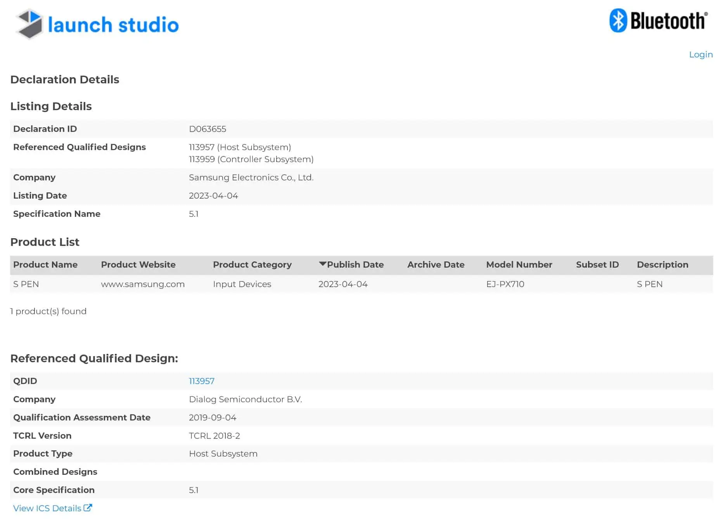Click 'TCRL 2018-2' version value
This screenshot has height=519, width=723.
[214, 436]
